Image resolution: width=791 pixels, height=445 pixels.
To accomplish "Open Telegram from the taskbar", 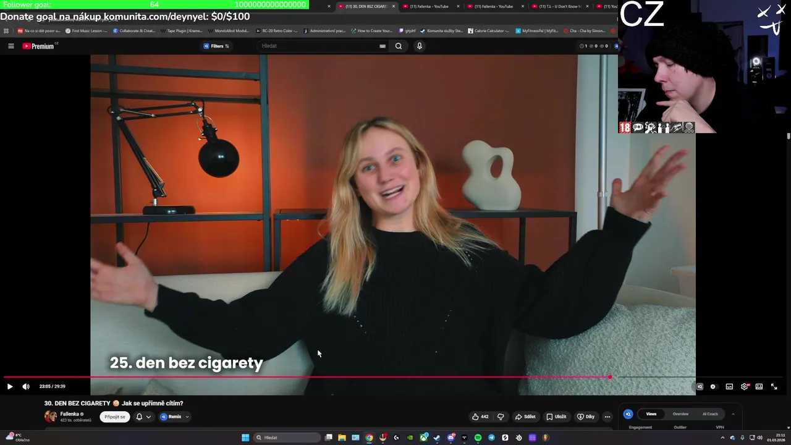I will coord(491,438).
